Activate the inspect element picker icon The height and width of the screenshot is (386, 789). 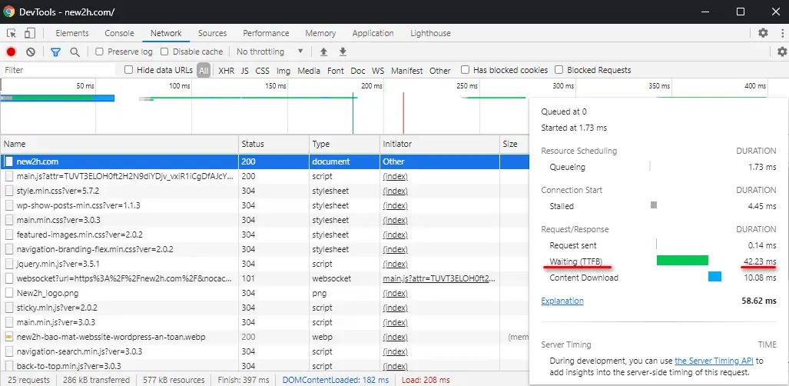click(x=12, y=33)
